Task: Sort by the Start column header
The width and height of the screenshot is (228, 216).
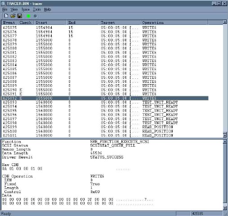Action: pyautogui.click(x=50, y=22)
